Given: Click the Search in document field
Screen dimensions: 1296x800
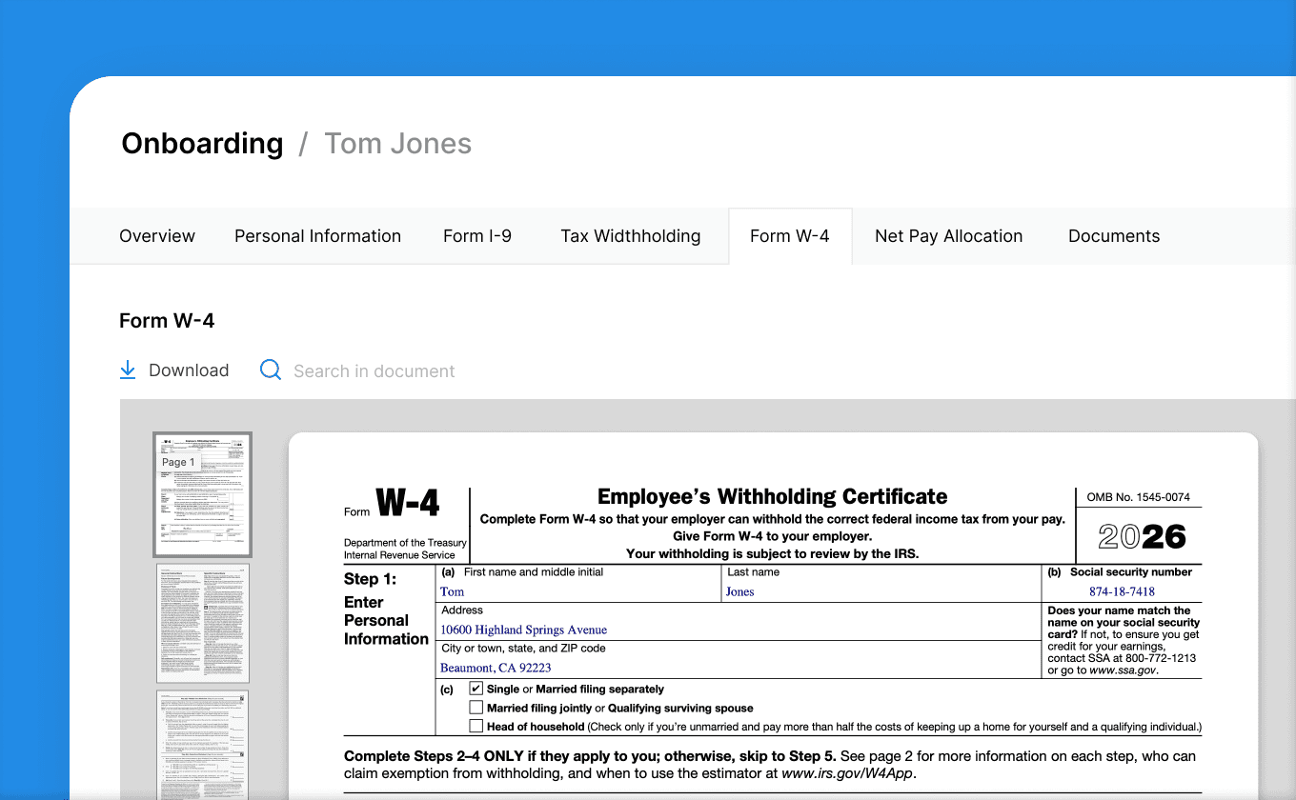Looking at the screenshot, I should 374,370.
